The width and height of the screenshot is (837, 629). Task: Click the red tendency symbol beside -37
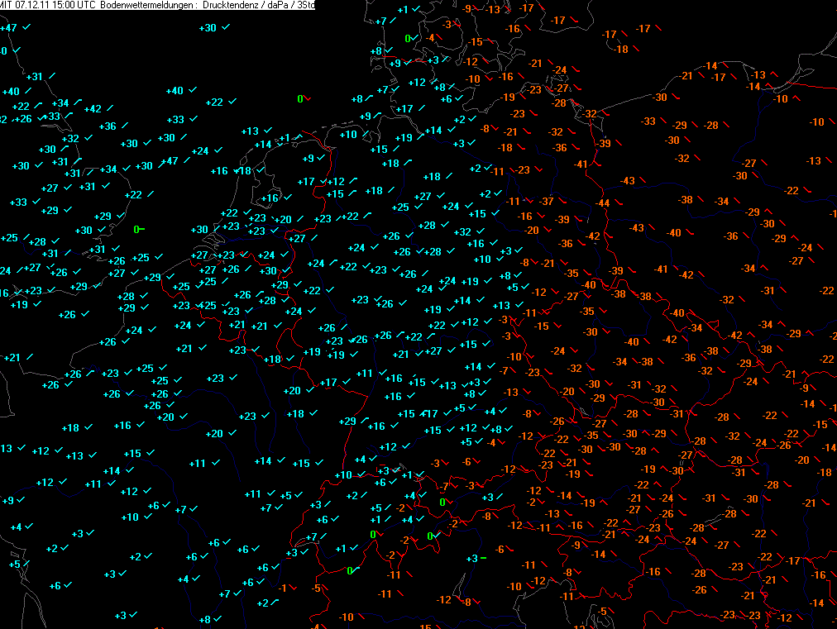(x=562, y=202)
